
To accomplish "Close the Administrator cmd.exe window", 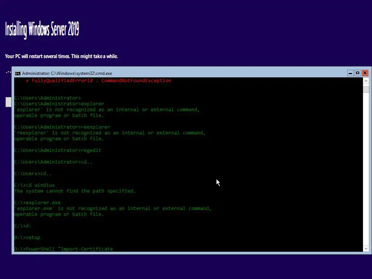I will pos(365,73).
